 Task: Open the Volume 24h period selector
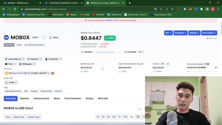pyautogui.click(x=163, y=64)
